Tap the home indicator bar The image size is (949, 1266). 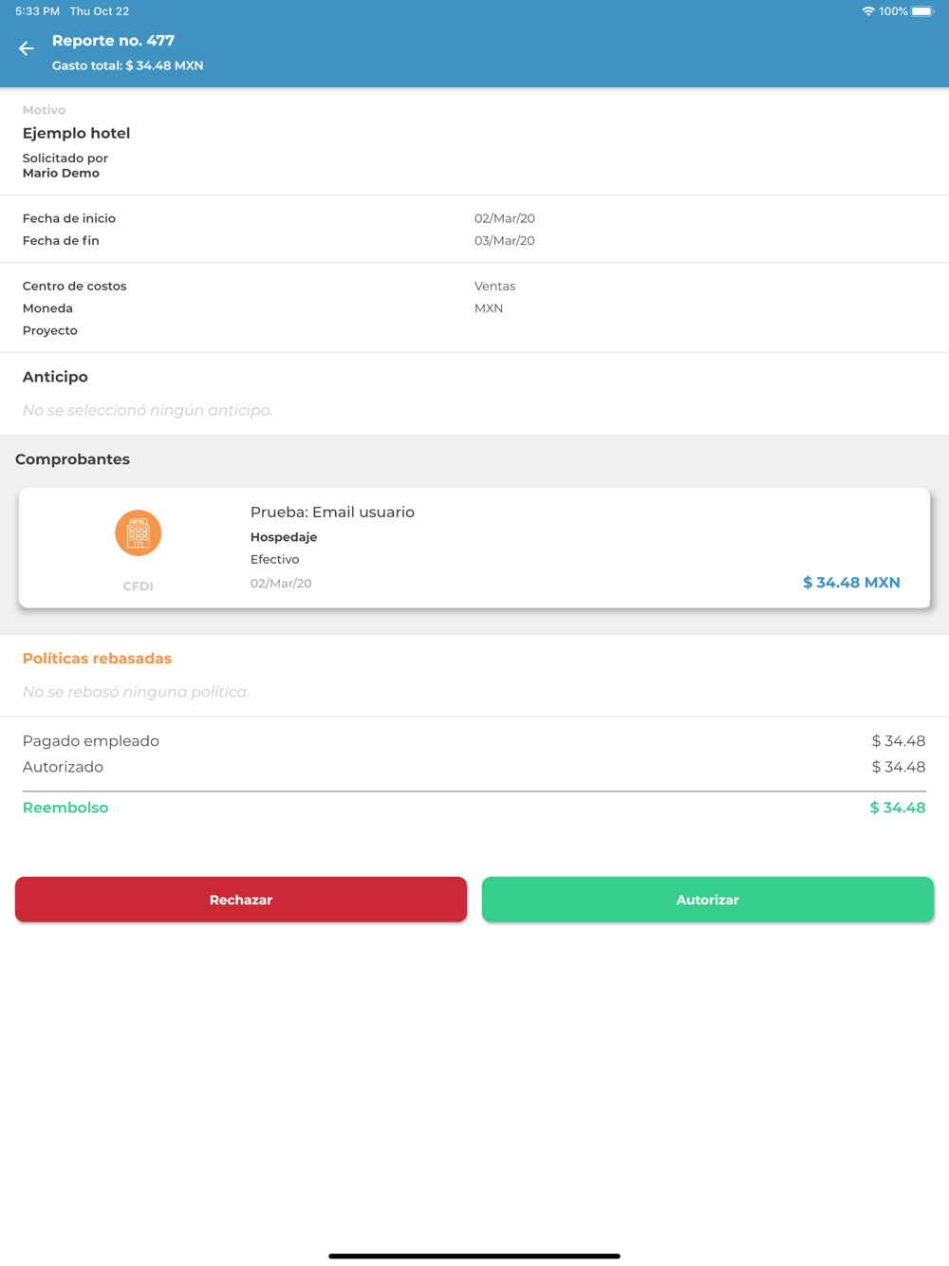coord(474,1256)
